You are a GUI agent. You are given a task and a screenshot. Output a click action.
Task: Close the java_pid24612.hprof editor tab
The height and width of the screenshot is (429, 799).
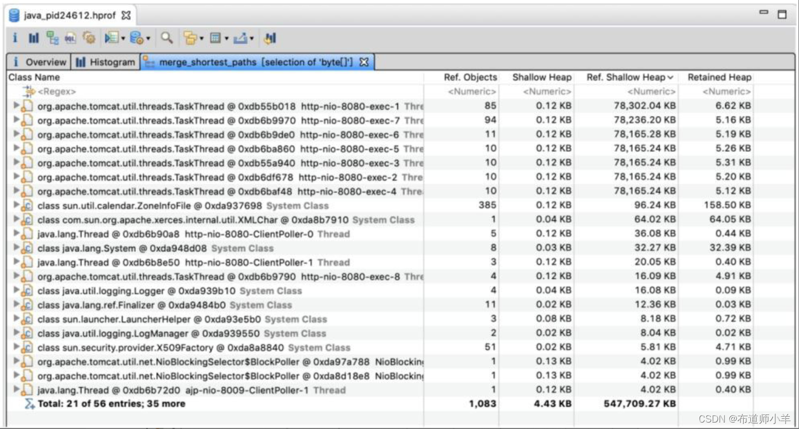click(x=126, y=16)
